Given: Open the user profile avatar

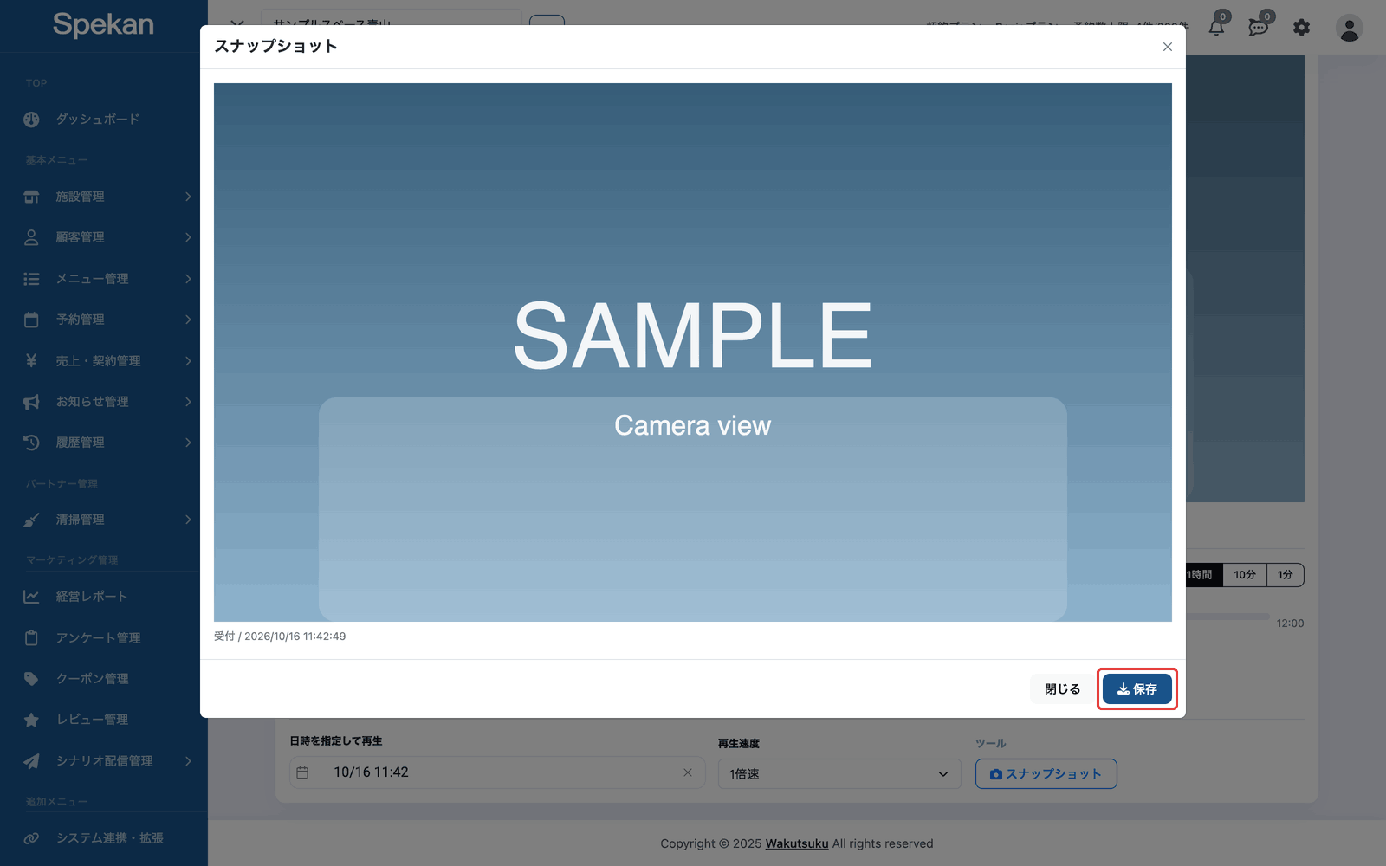Looking at the screenshot, I should pos(1349,28).
